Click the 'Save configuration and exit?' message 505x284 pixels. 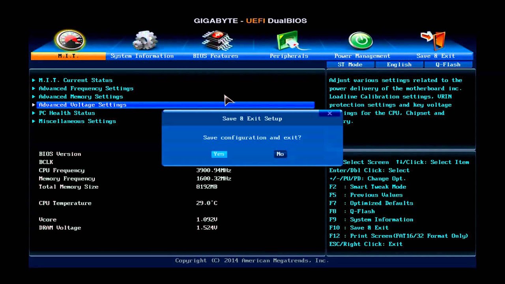point(252,138)
